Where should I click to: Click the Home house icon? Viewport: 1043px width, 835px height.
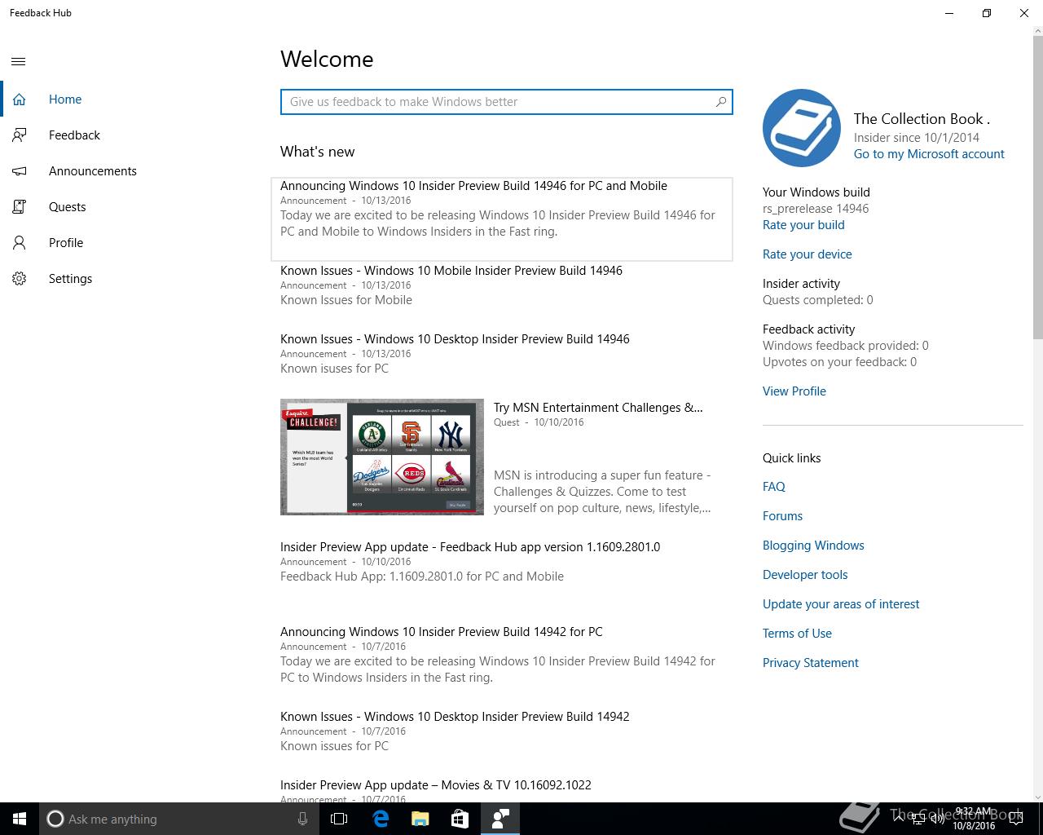coord(20,99)
